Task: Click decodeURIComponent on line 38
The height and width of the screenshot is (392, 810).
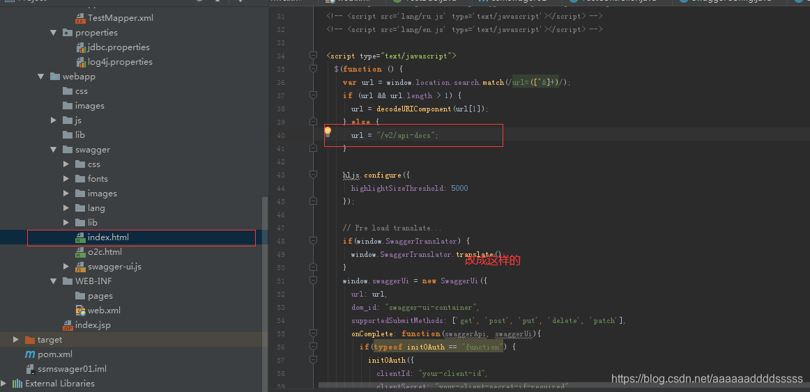Action: click(x=414, y=109)
